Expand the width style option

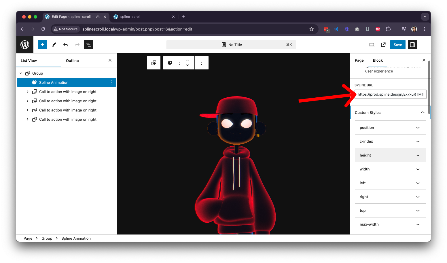[x=391, y=169]
